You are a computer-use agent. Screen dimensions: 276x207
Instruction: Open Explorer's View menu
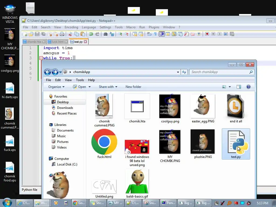[68, 80]
